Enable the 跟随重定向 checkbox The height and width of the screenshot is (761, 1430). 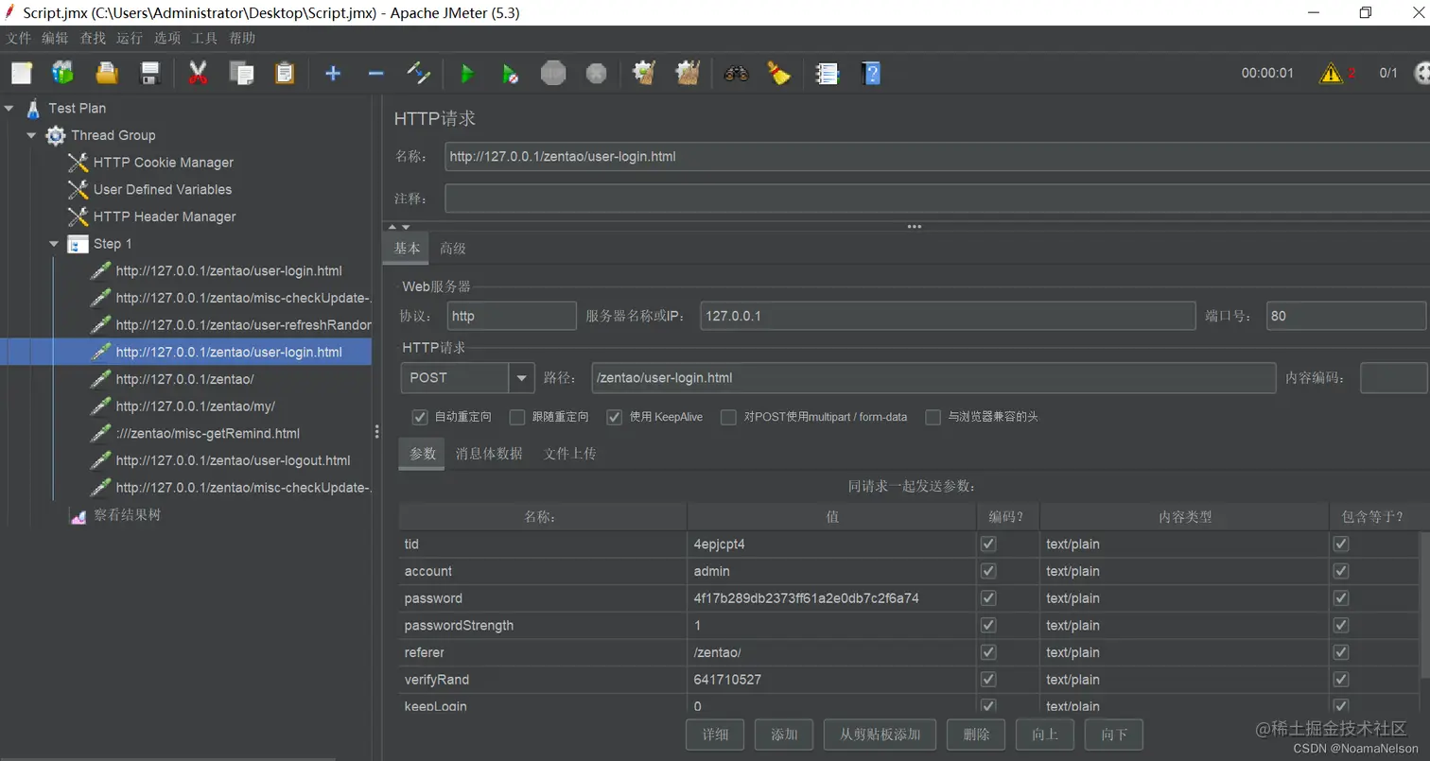click(x=517, y=417)
